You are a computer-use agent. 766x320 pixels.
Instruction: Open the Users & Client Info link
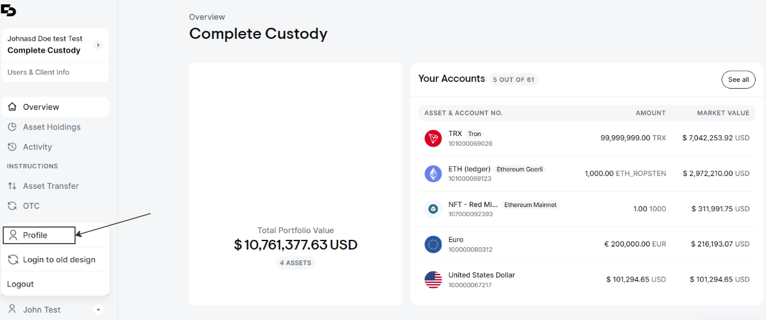point(38,72)
